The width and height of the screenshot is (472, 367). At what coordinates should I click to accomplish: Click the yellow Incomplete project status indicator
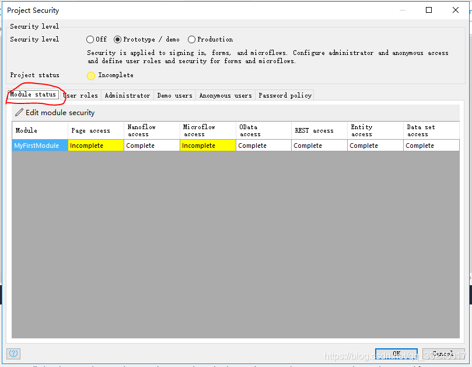coord(91,76)
